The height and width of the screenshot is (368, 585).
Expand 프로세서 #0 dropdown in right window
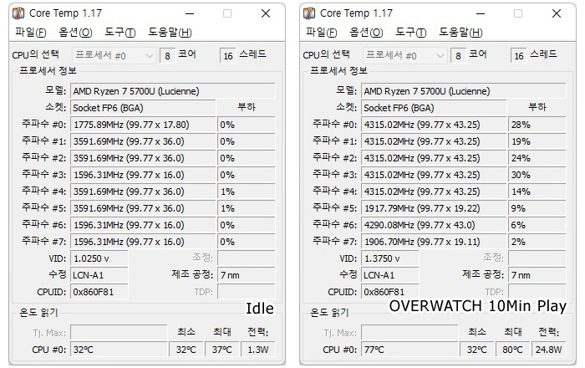404,56
